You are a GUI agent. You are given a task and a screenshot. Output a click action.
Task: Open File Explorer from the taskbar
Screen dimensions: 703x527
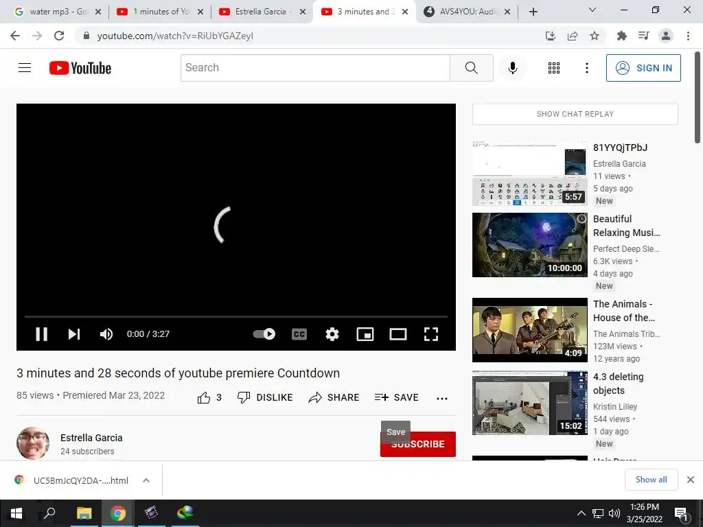[84, 513]
